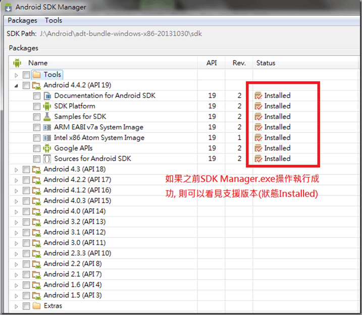Click the Google APIs icon

[47, 148]
